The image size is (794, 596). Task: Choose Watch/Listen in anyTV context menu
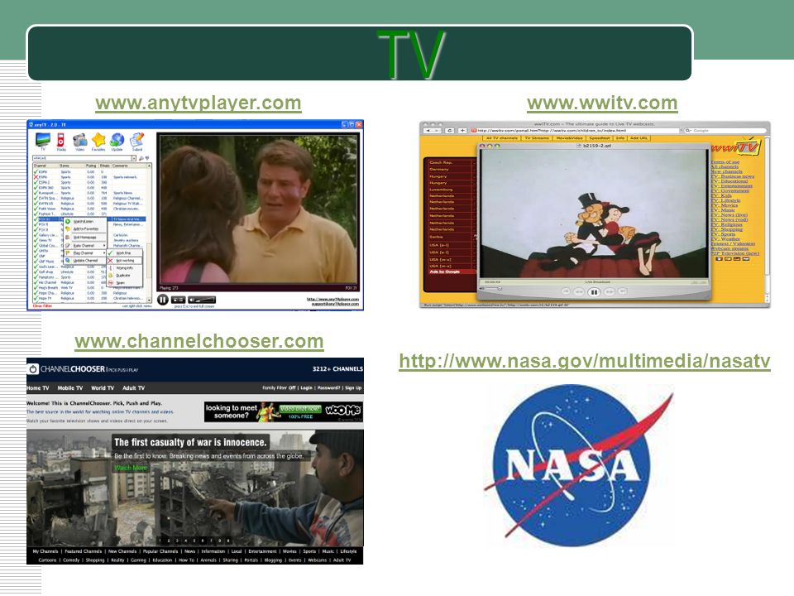pyautogui.click(x=84, y=222)
